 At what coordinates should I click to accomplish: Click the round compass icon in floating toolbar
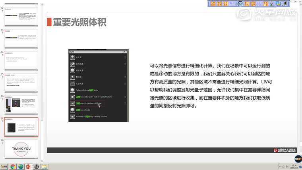point(240,4)
